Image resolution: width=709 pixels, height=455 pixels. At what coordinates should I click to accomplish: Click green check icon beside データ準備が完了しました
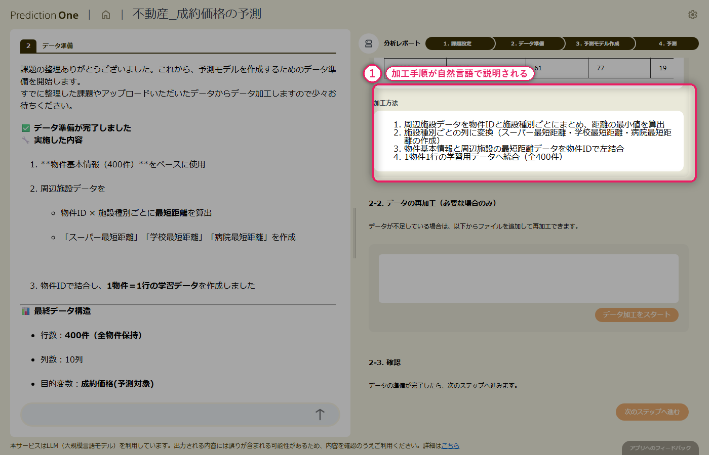[x=26, y=128]
